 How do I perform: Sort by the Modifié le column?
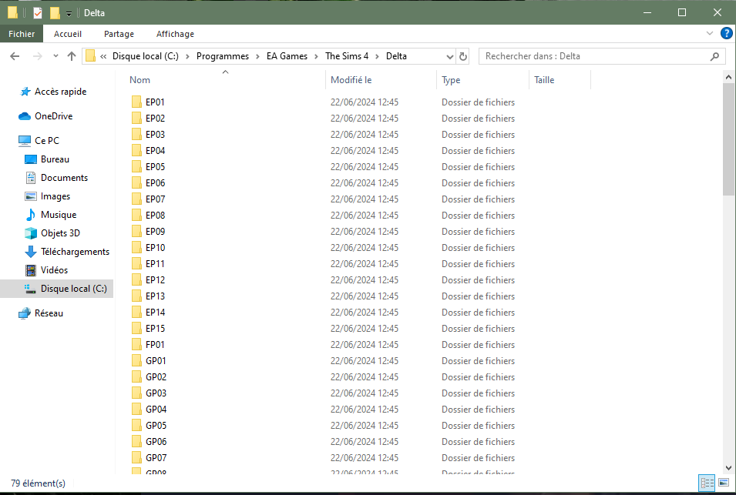click(x=351, y=80)
